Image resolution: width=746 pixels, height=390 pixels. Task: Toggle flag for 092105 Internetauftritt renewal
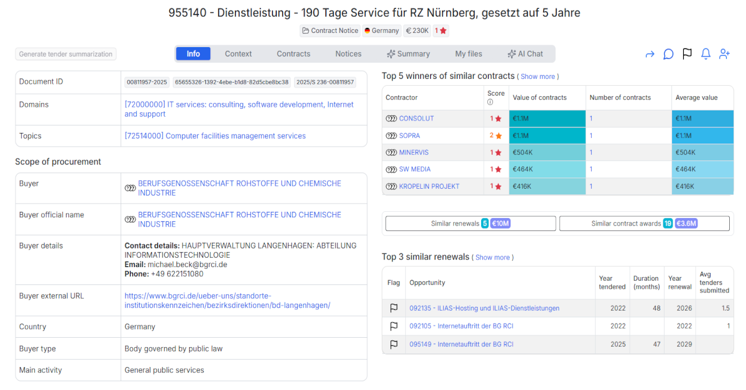[394, 326]
